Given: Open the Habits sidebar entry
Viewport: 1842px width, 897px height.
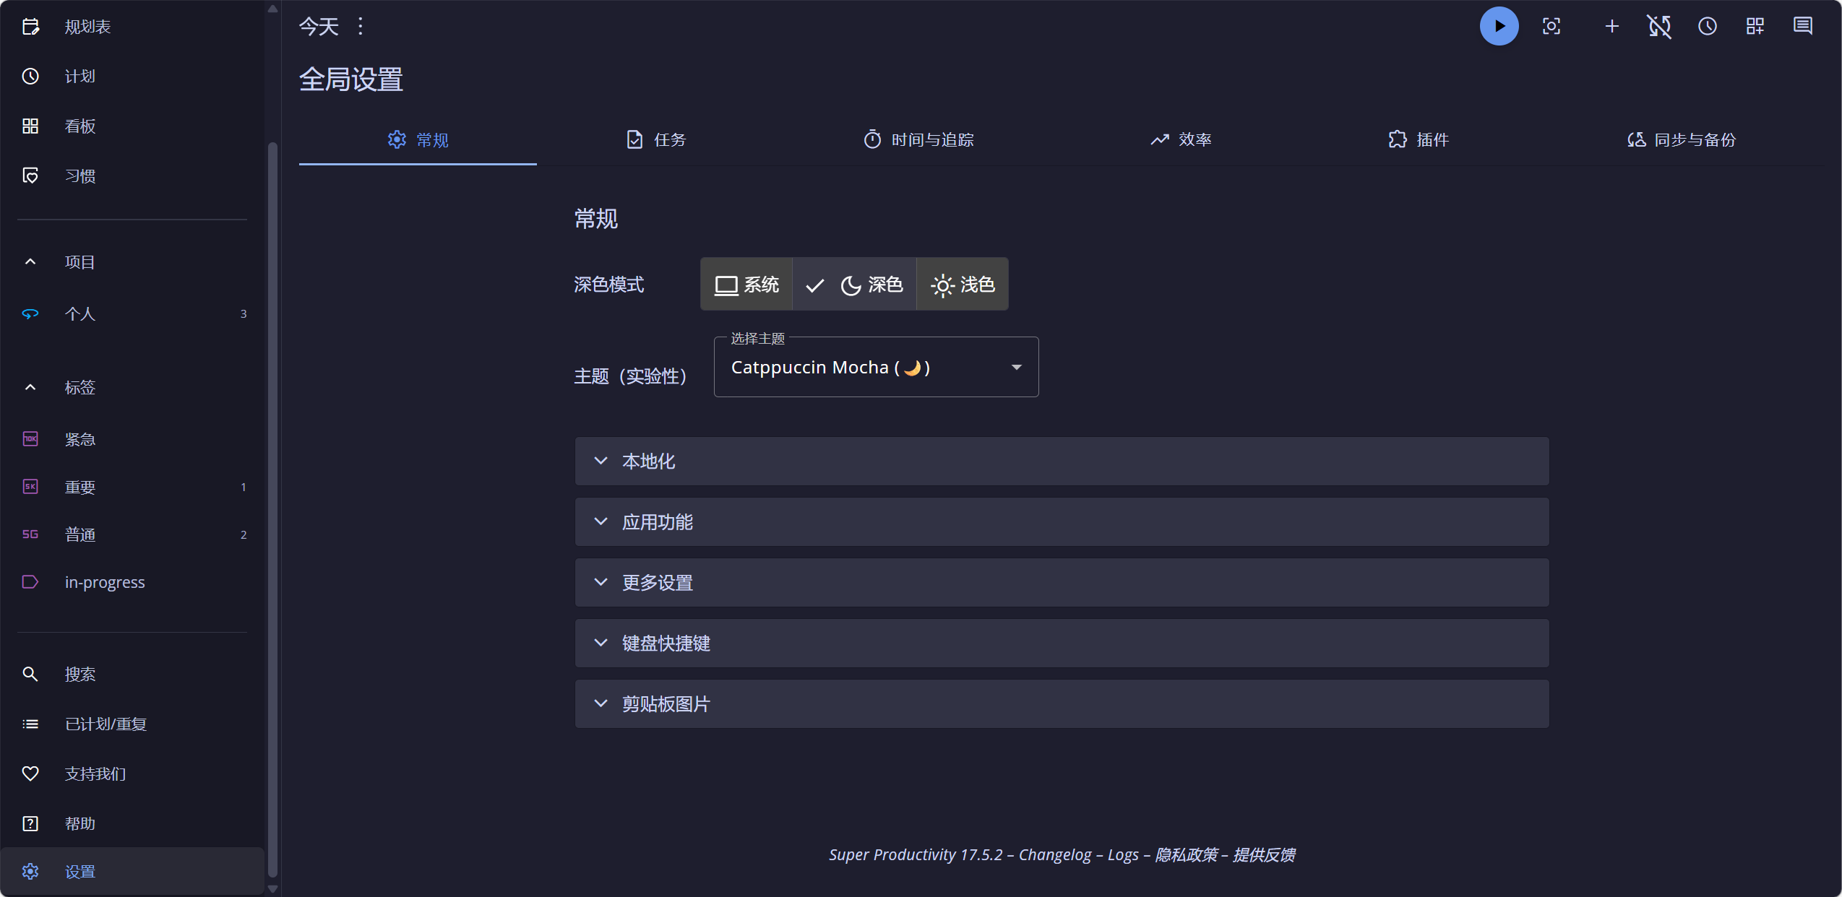Looking at the screenshot, I should click(79, 176).
